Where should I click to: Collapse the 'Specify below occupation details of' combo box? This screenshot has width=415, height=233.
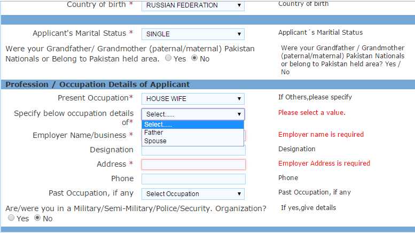pos(192,114)
